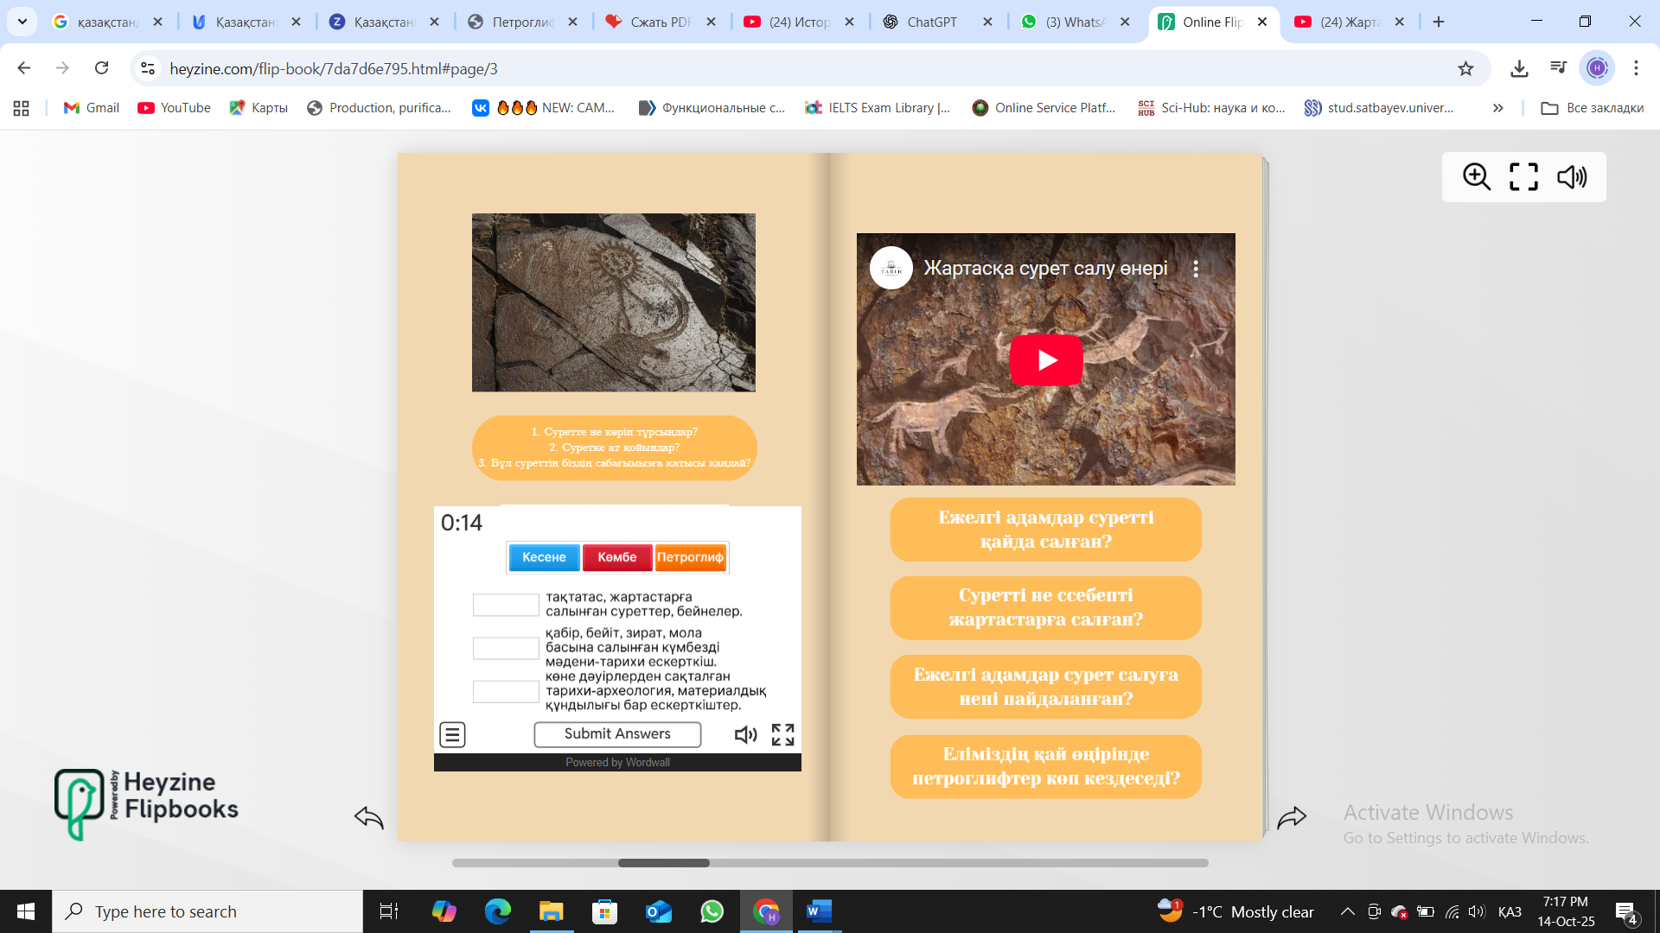Expand Wordwall activity to fullscreen

point(782,734)
